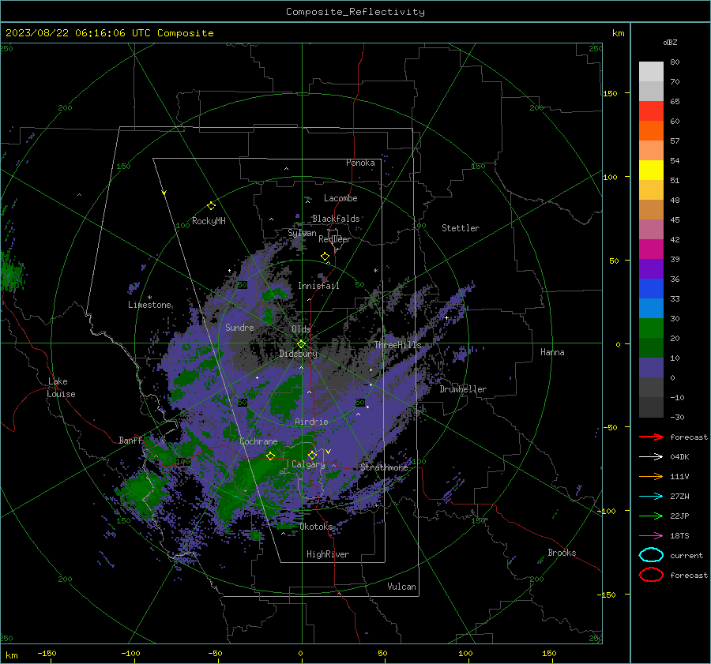Screen dimensions: 711x664
Task: Click the dBZ legend heading
Action: click(x=670, y=42)
